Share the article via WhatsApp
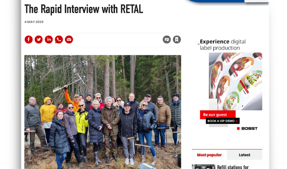 click(x=59, y=40)
